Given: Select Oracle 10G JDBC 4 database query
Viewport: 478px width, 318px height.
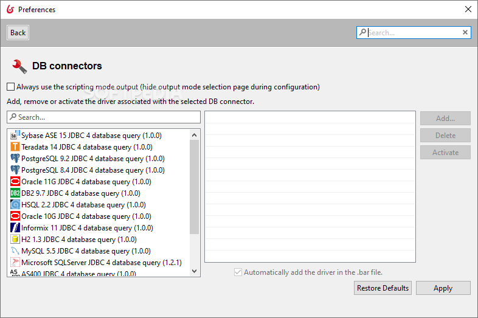Looking at the screenshot, I should [86, 216].
